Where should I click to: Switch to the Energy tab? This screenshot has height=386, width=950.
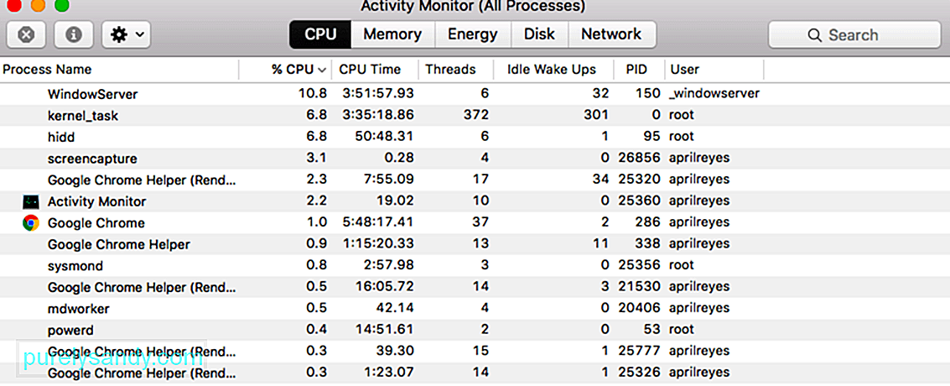[x=473, y=34]
